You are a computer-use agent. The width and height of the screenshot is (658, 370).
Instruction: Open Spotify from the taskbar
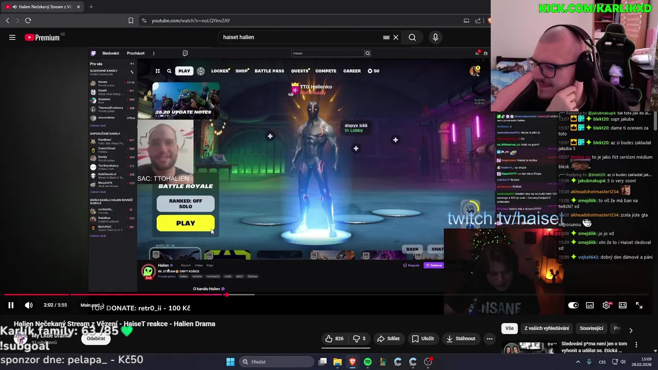pos(368,362)
